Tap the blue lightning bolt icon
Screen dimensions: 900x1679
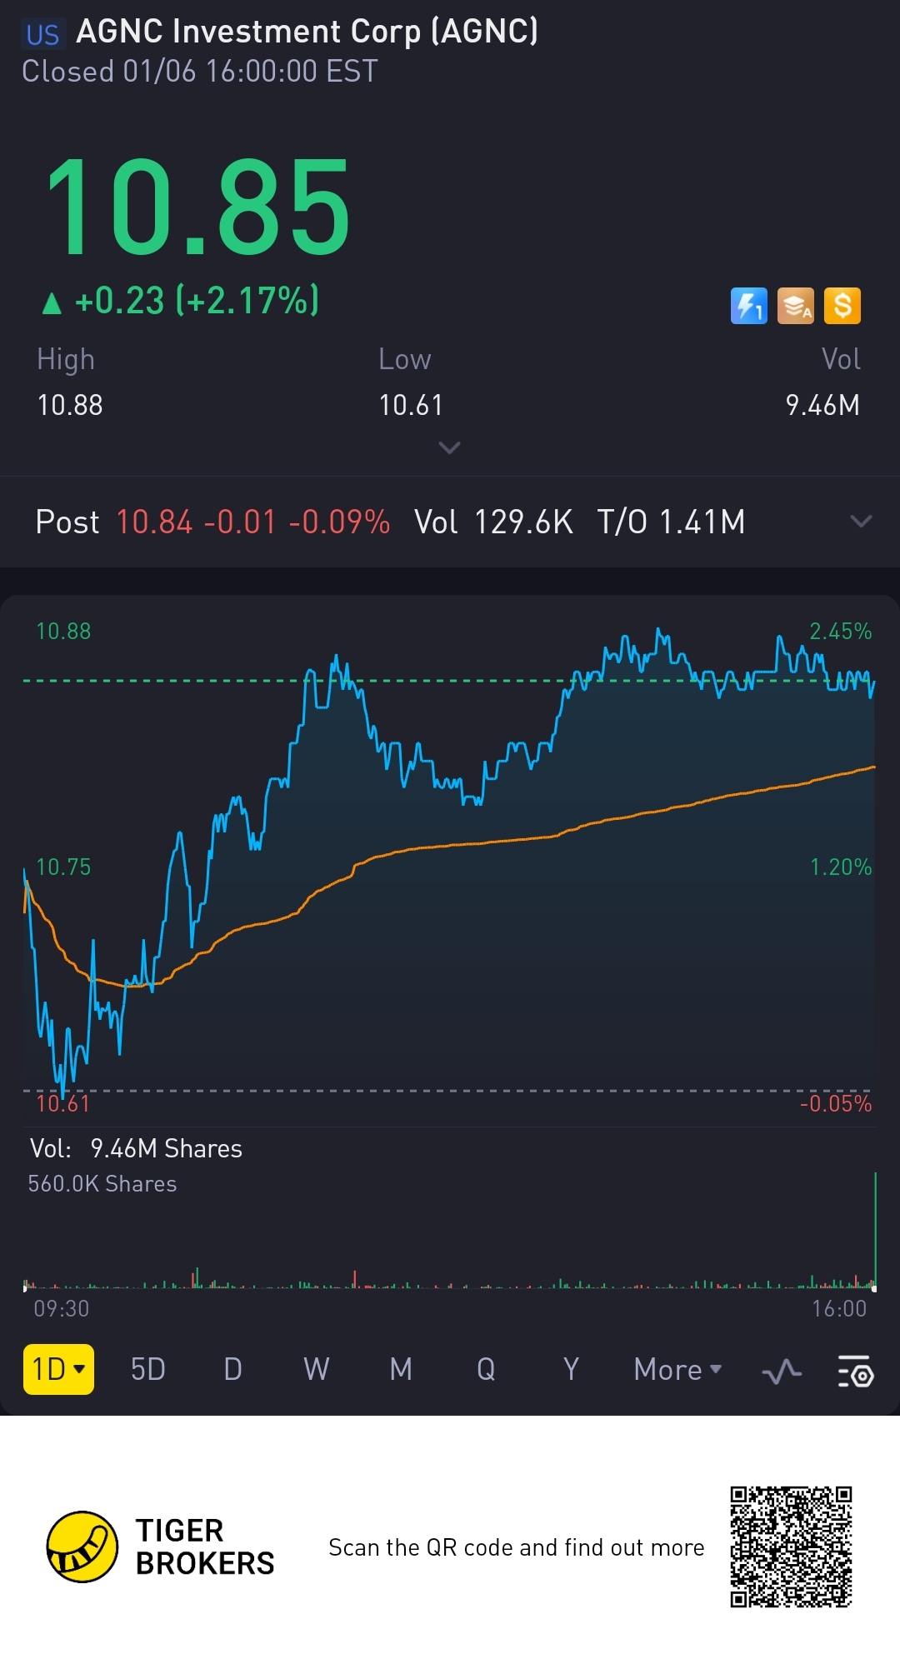[748, 306]
